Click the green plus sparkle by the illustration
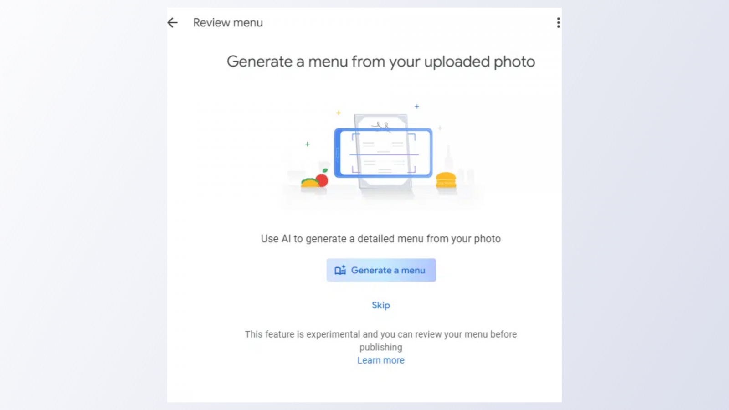Screen dimensions: 729x410 click(308, 144)
